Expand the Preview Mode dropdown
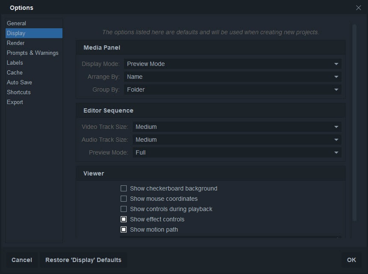This screenshot has height=274, width=368. click(237, 152)
